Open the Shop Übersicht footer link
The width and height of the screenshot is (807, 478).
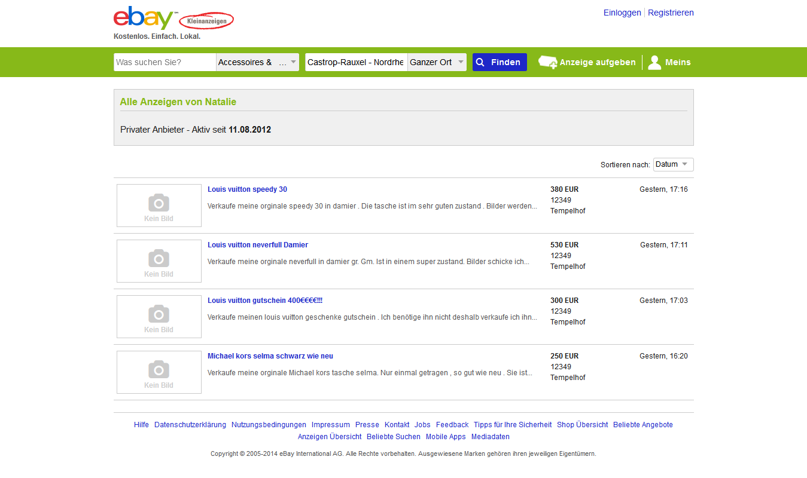[x=583, y=425]
